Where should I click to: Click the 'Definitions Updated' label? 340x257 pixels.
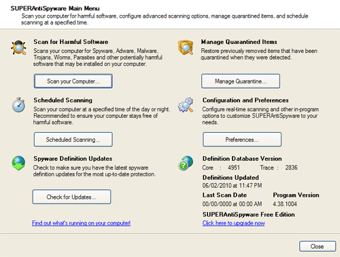(x=231, y=178)
